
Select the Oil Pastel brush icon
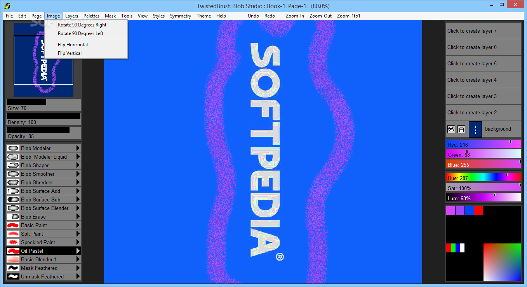tap(13, 251)
